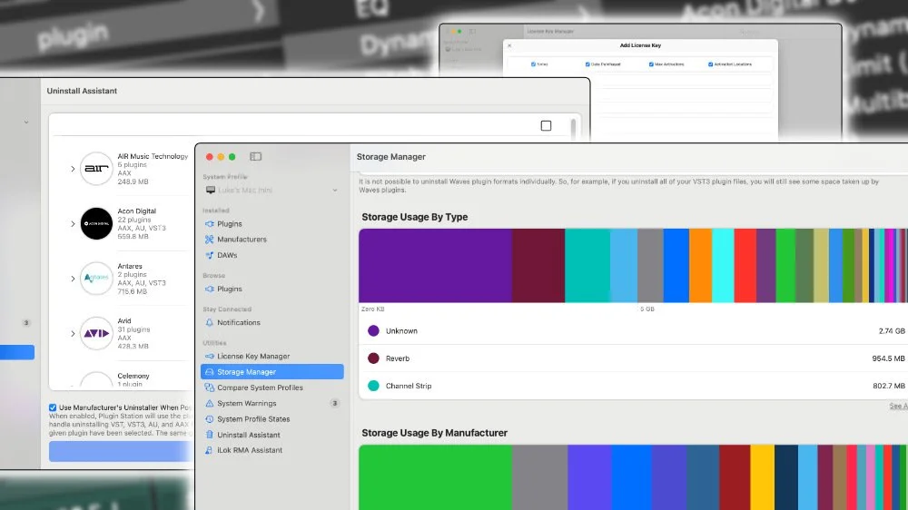Expand the AIR Music Technology row
The width and height of the screenshot is (908, 510).
click(73, 169)
